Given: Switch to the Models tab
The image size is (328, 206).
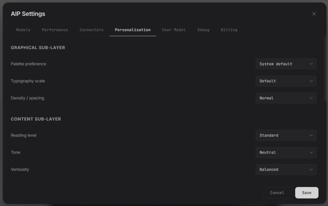Looking at the screenshot, I should (23, 30).
